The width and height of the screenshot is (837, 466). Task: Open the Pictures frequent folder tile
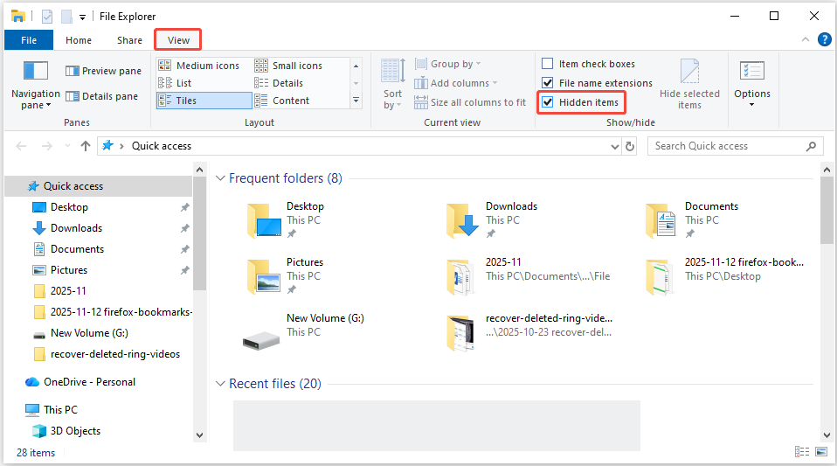click(x=286, y=275)
